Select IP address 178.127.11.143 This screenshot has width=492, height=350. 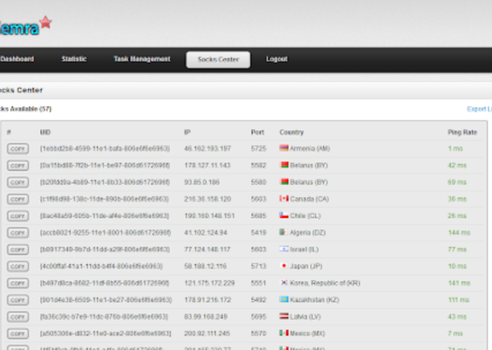tap(207, 165)
